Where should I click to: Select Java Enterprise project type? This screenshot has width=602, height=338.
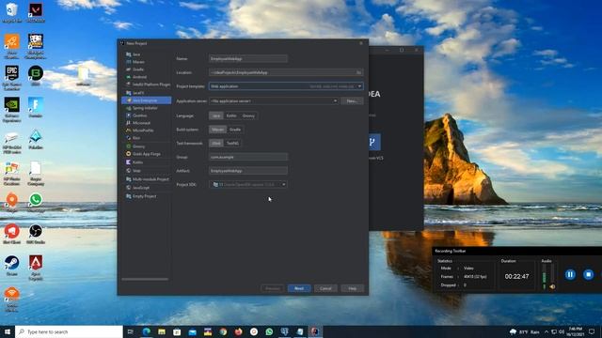147,100
